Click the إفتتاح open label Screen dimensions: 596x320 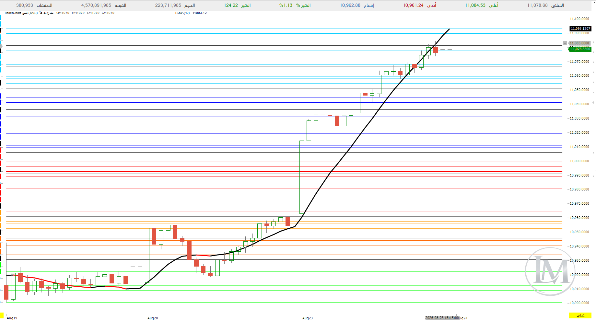(369, 5)
